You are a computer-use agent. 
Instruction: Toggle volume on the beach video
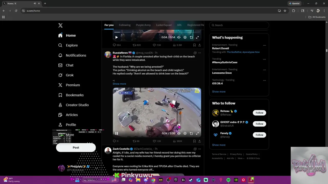[x=179, y=133]
